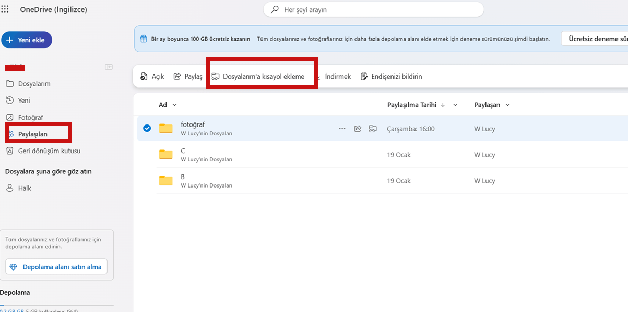This screenshot has height=312, width=628.
Task: Go to Dosyalarım in the sidebar
Action: click(34, 83)
